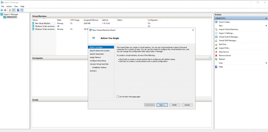This screenshot has width=268, height=132.
Task: Click the Quick Create monitor icon
Action: [216, 22]
